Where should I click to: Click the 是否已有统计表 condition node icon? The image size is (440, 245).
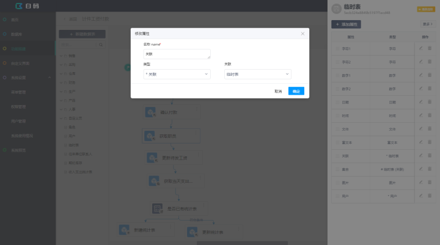pyautogui.click(x=158, y=208)
